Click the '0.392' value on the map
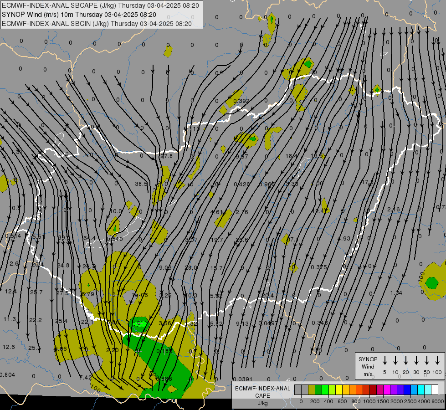The width and height of the screenshot is (446, 410). coord(241,101)
